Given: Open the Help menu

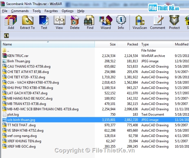Looking at the screenshot, I should (x=81, y=11).
